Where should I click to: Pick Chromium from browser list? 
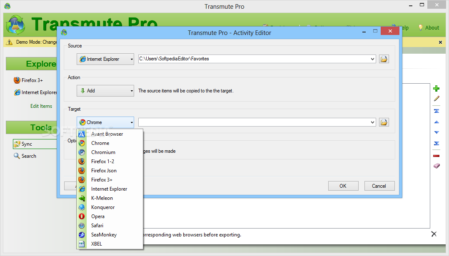pos(110,152)
